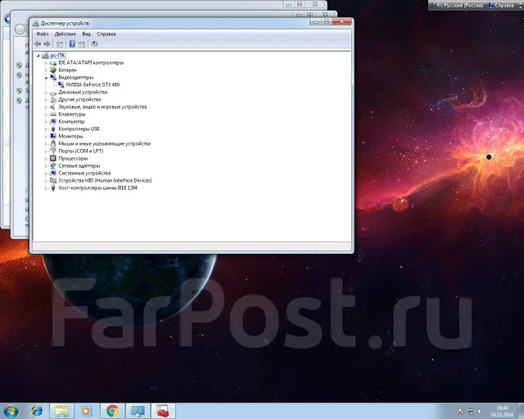Collapse the Видеоадаптеры category
This screenshot has width=524, height=419.
click(46, 78)
